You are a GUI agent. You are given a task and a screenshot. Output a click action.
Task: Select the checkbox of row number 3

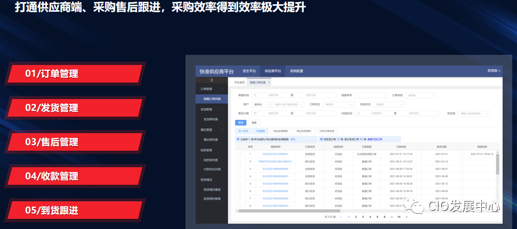point(240,169)
